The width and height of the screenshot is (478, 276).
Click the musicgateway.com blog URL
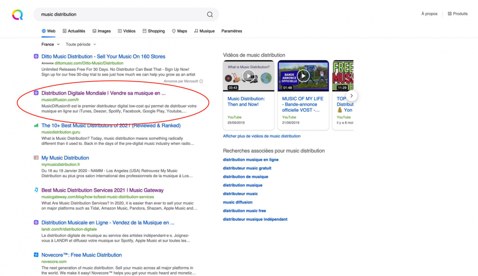pos(97,197)
